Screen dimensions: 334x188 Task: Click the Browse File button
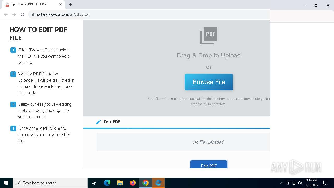pyautogui.click(x=209, y=82)
